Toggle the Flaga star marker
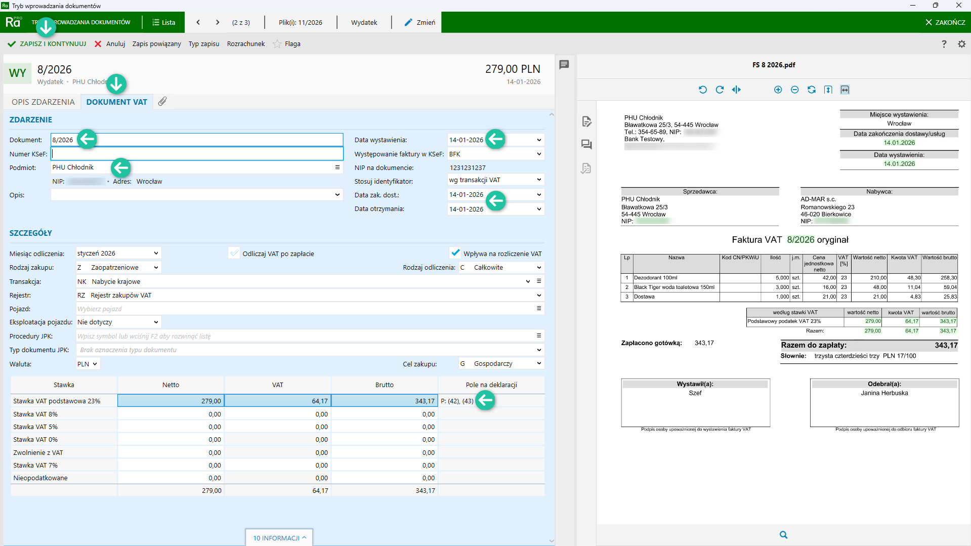The width and height of the screenshot is (971, 546). click(277, 44)
